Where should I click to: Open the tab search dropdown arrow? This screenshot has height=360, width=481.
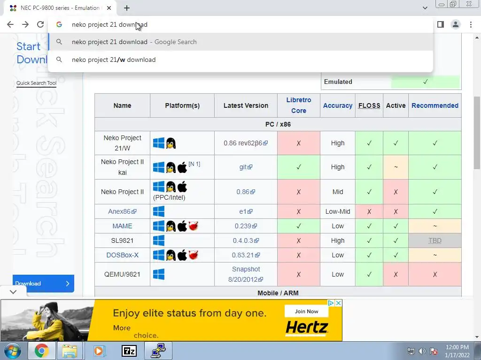(x=425, y=8)
